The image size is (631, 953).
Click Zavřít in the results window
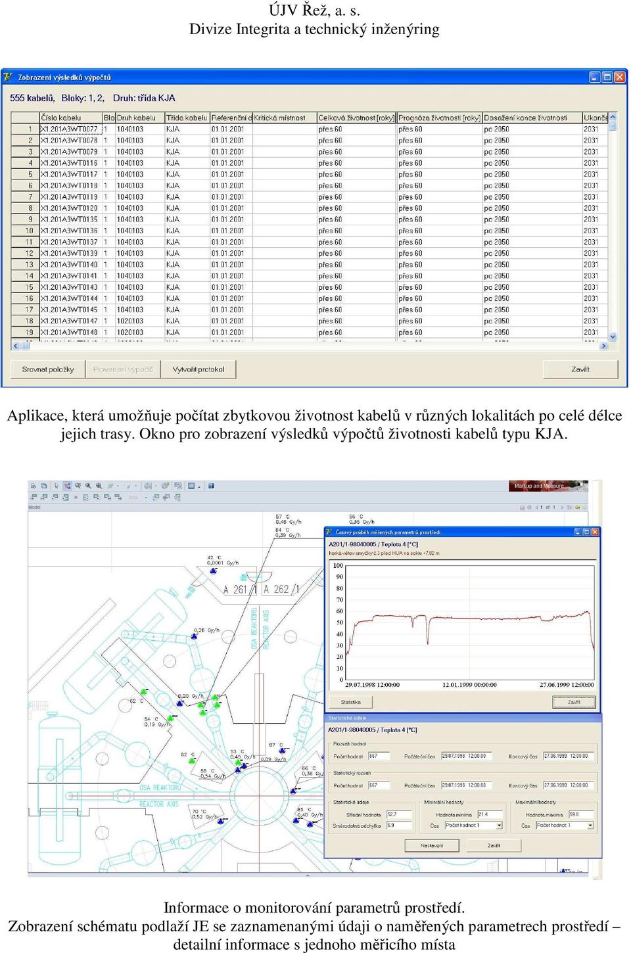pyautogui.click(x=580, y=369)
